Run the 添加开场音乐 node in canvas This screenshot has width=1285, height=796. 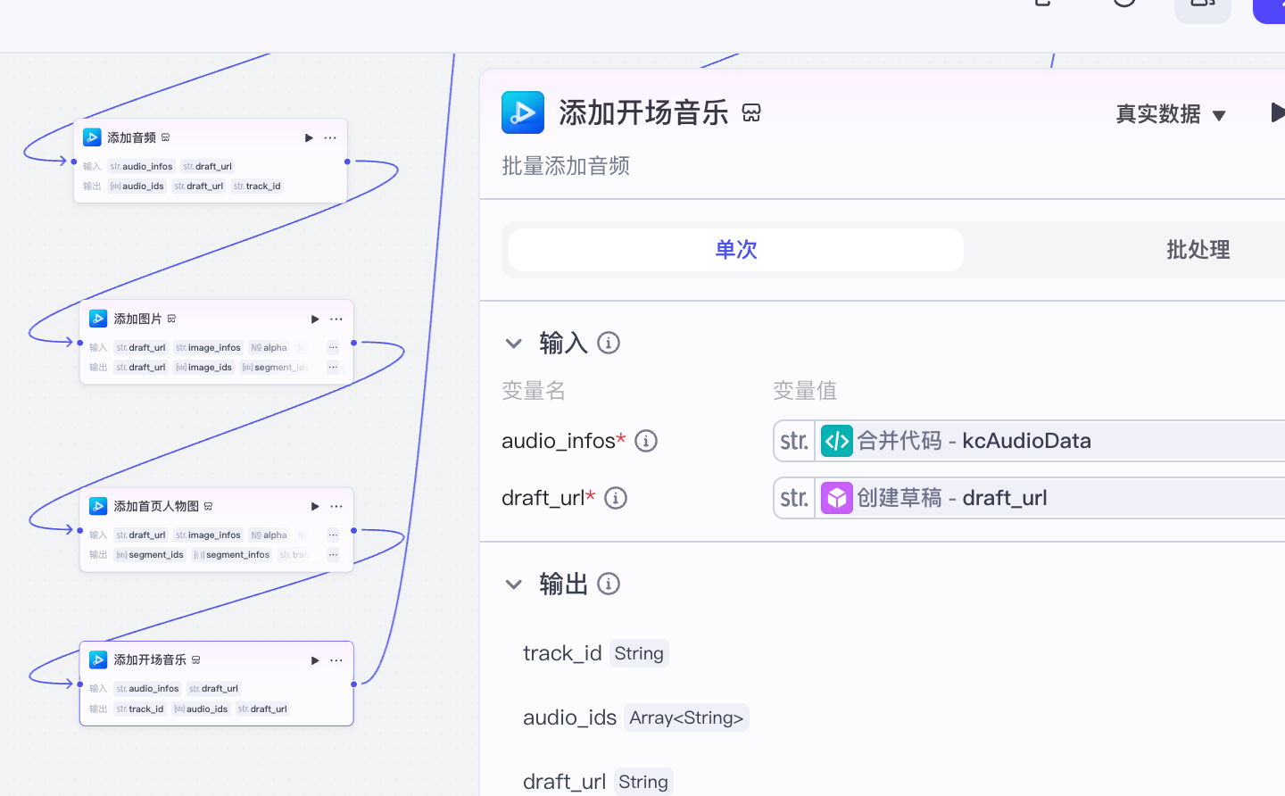click(x=315, y=660)
